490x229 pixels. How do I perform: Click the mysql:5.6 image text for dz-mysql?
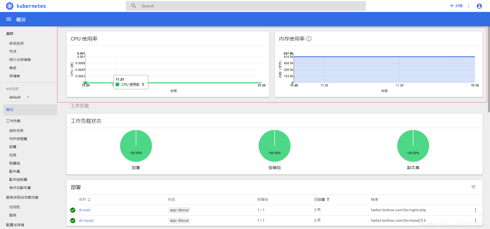(x=398, y=220)
